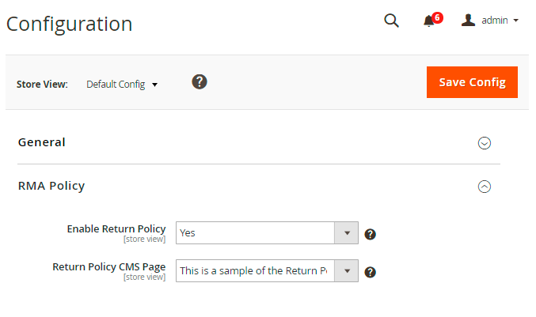
Task: Show the tooltip for Enable Return Policy
Action: (370, 234)
